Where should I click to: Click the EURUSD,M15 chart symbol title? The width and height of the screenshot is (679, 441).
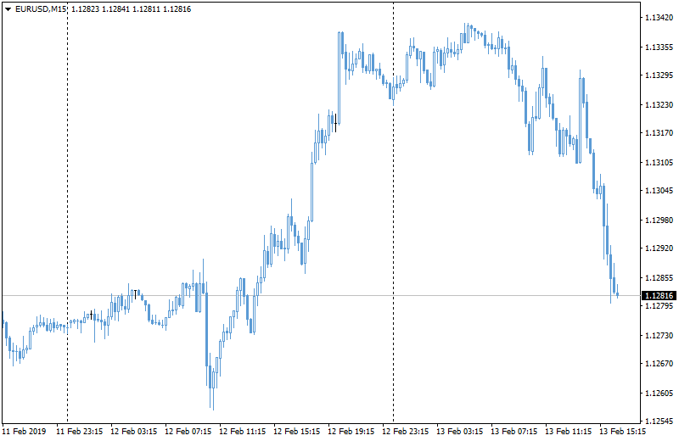(x=42, y=8)
